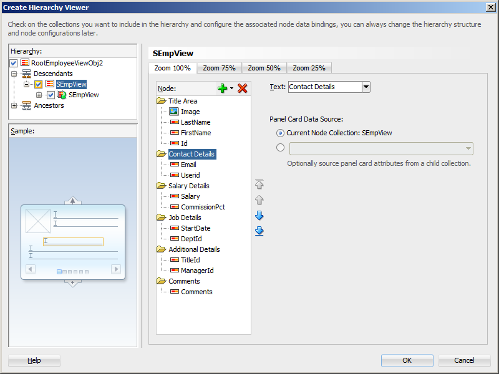Click the up arrow on sample card
The width and height of the screenshot is (499, 374).
coord(72,201)
